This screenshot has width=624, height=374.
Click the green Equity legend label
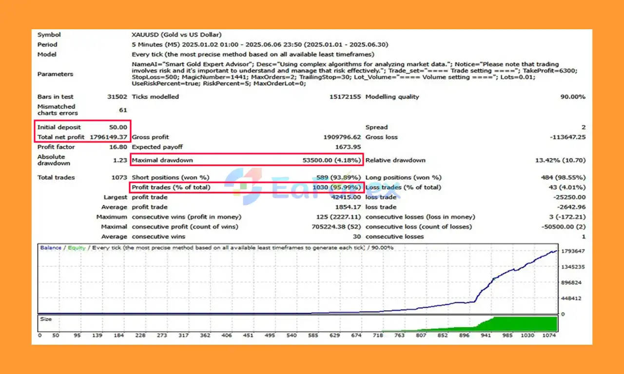point(77,248)
